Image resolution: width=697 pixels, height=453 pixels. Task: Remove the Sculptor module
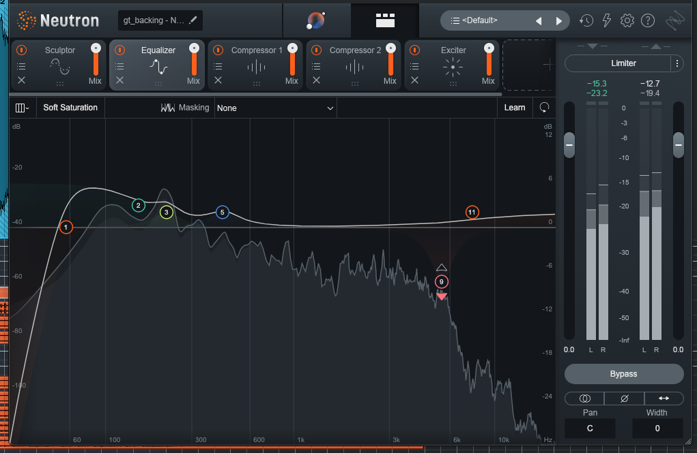pos(21,80)
